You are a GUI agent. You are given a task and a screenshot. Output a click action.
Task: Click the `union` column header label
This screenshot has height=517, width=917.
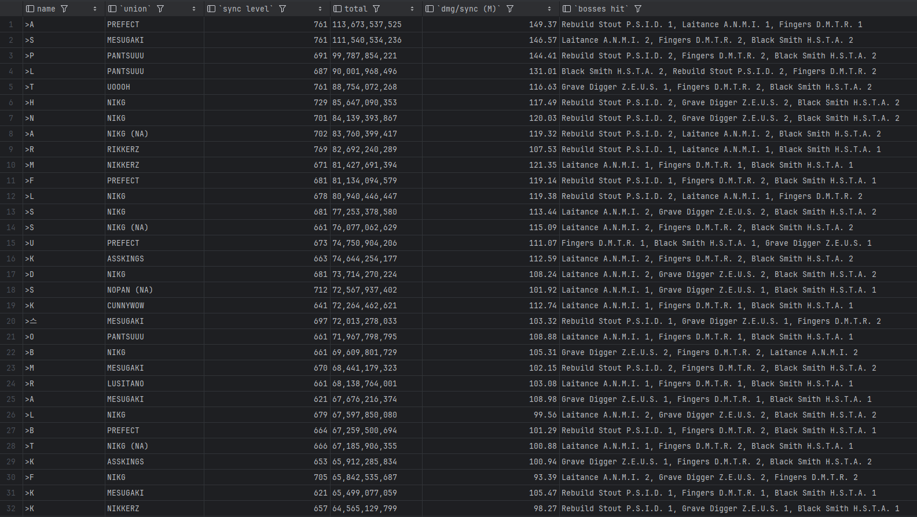(x=135, y=9)
